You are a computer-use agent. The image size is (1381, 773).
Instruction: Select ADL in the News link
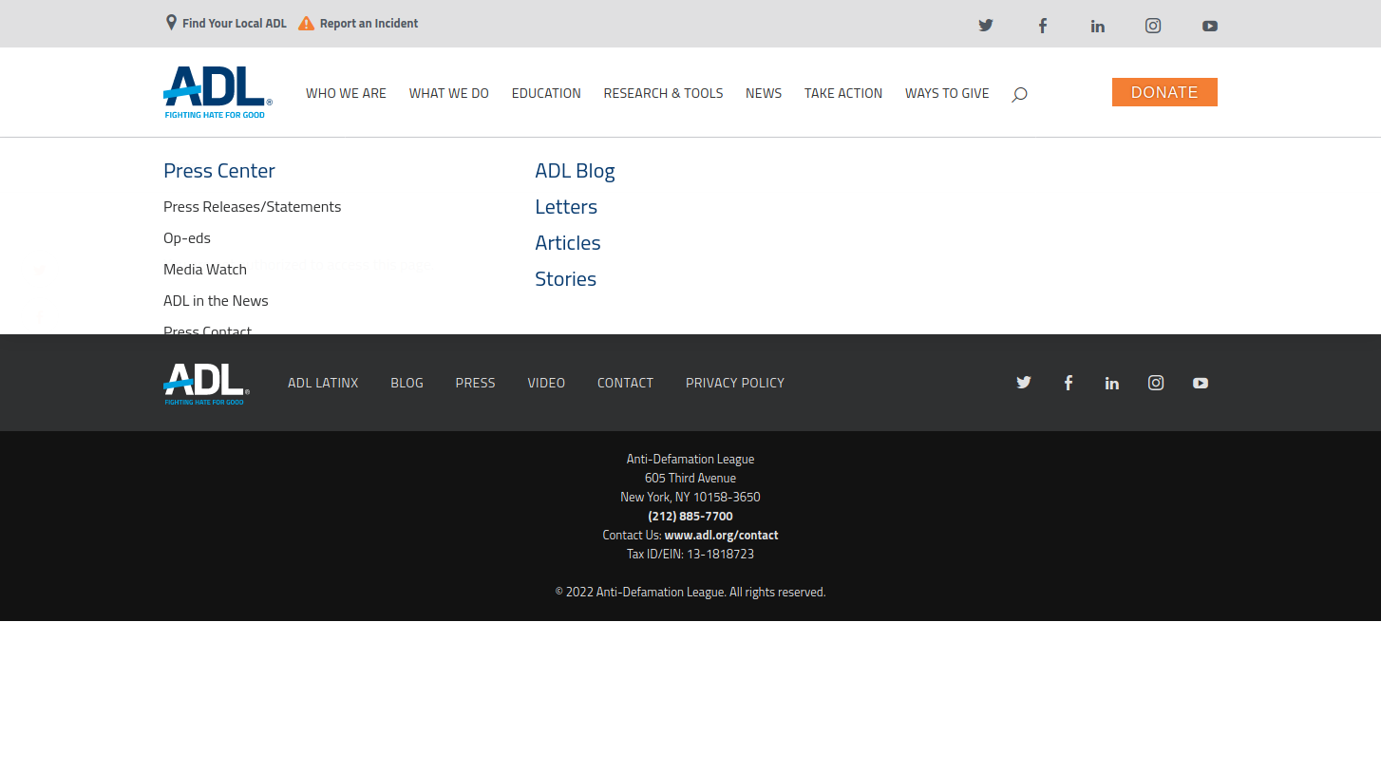(x=216, y=301)
